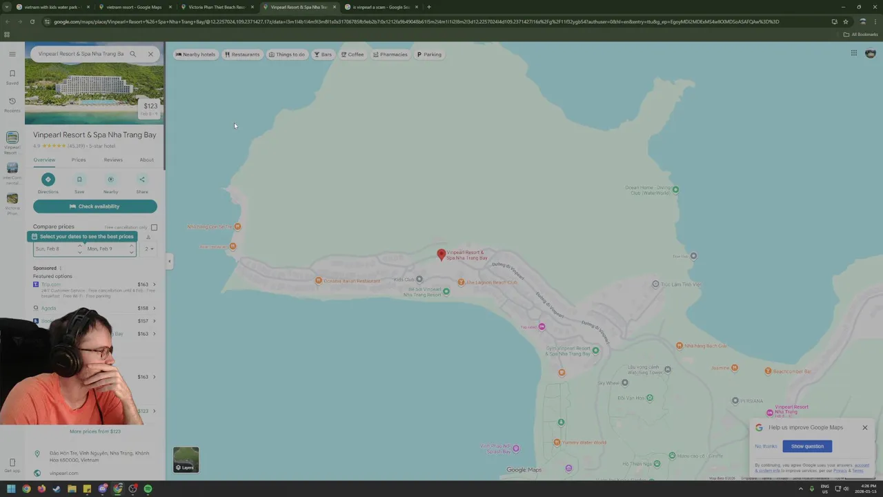Click the Share icon
Image resolution: width=883 pixels, height=497 pixels.
(x=142, y=179)
